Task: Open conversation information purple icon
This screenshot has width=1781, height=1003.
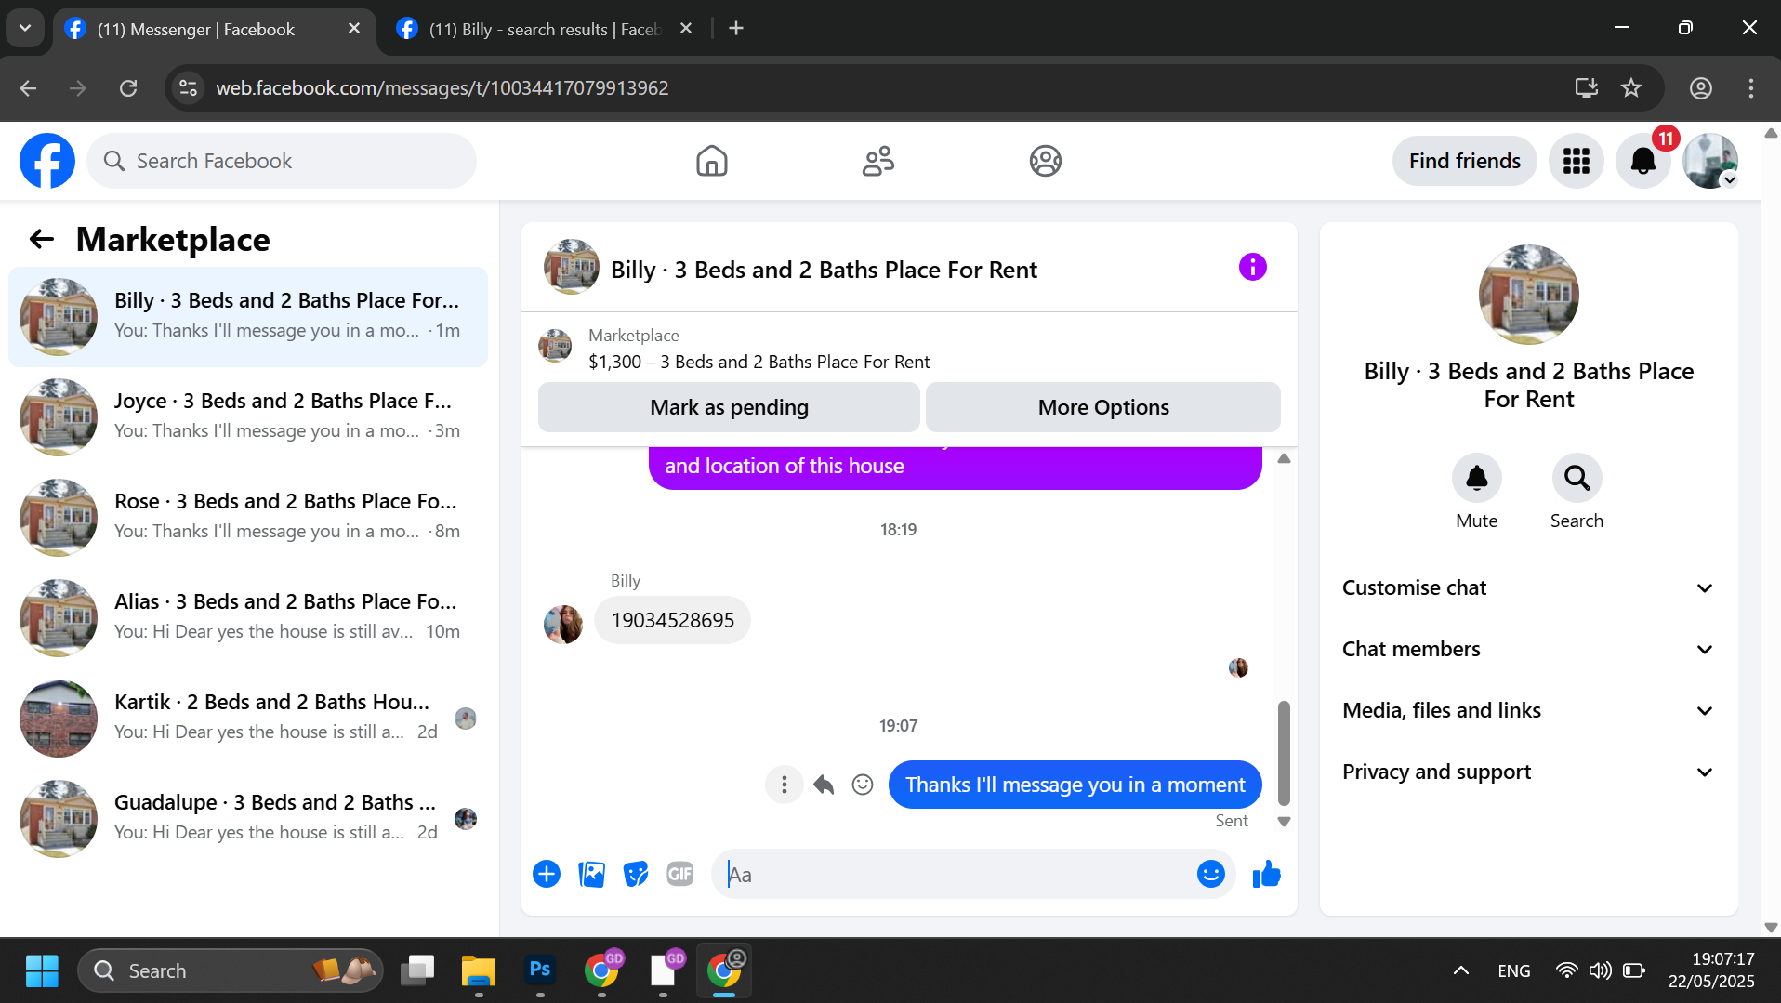Action: coord(1252,267)
